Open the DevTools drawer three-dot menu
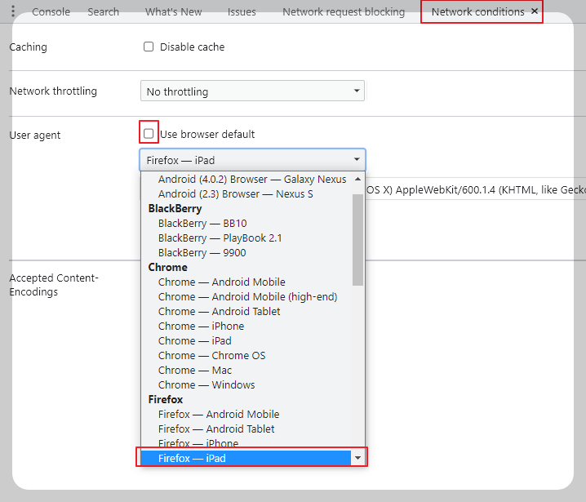The height and width of the screenshot is (502, 586). tap(13, 11)
